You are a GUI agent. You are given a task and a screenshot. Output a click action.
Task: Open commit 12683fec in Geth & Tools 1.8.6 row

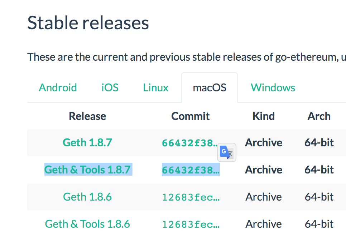coord(191,224)
